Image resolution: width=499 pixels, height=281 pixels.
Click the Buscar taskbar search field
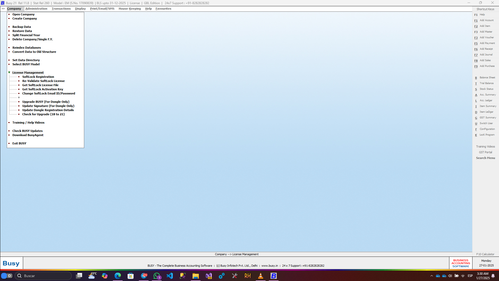coord(43,276)
